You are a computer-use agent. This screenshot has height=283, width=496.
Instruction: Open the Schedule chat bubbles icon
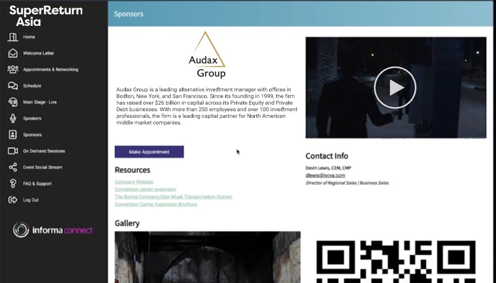pyautogui.click(x=13, y=85)
